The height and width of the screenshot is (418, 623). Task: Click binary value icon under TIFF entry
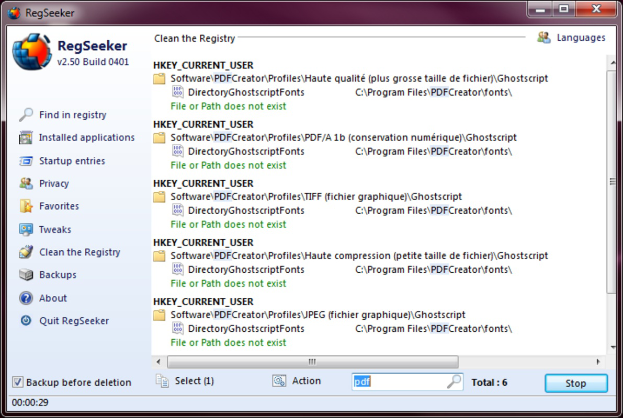pyautogui.click(x=178, y=210)
